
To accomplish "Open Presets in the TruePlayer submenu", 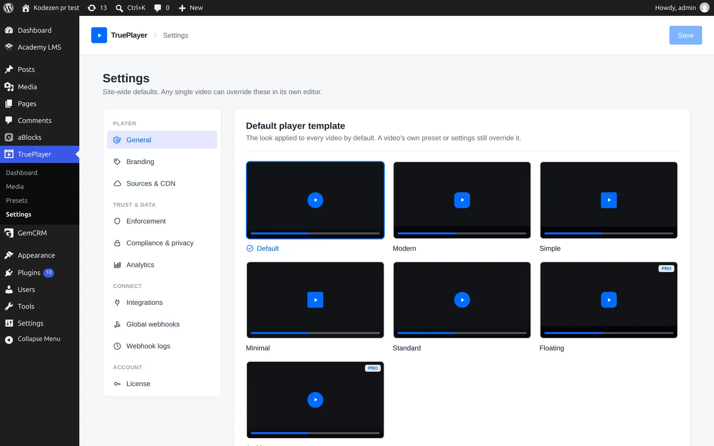I will tap(17, 201).
